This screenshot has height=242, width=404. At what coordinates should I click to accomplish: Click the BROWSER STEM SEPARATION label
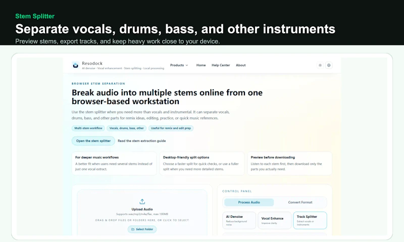tap(98, 83)
